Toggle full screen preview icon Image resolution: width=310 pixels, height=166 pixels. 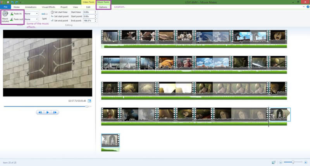click(x=90, y=101)
